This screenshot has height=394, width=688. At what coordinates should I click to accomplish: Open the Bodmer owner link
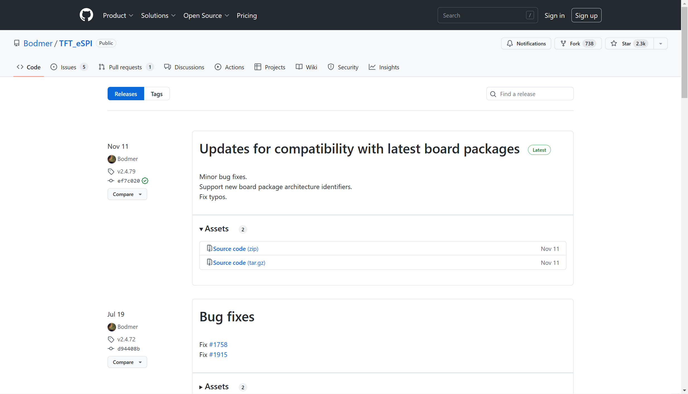(38, 43)
